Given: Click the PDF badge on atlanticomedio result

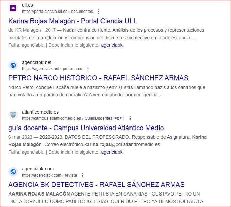Looking at the screenshot, I should (x=118, y=118).
